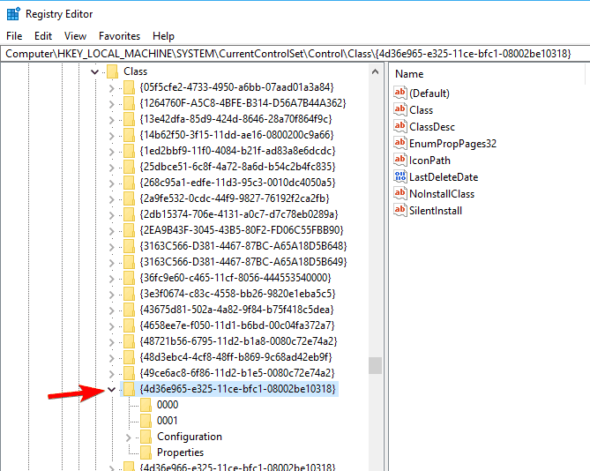Click the folder icon of {1264760F-A5C8-4BFE-B314-D56A7B44A362}
This screenshot has width=590, height=471.
pos(129,103)
